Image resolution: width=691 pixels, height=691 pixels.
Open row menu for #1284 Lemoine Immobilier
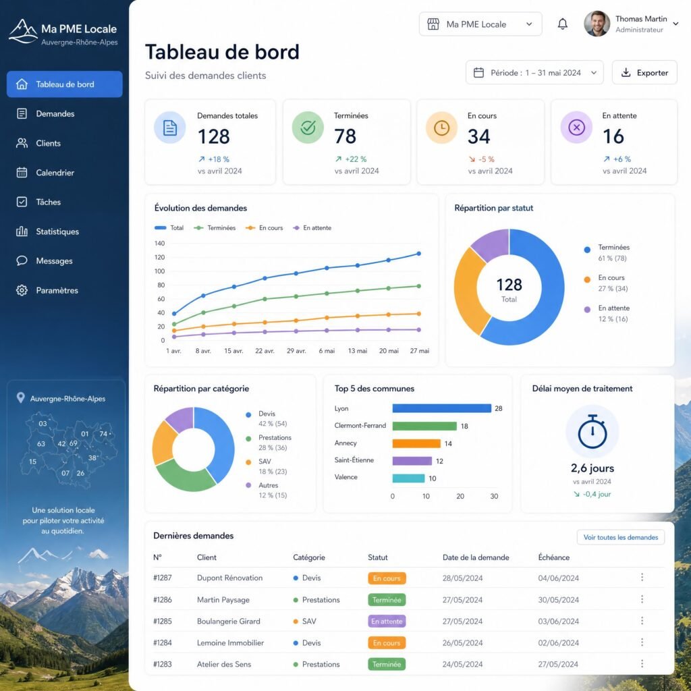pyautogui.click(x=642, y=642)
